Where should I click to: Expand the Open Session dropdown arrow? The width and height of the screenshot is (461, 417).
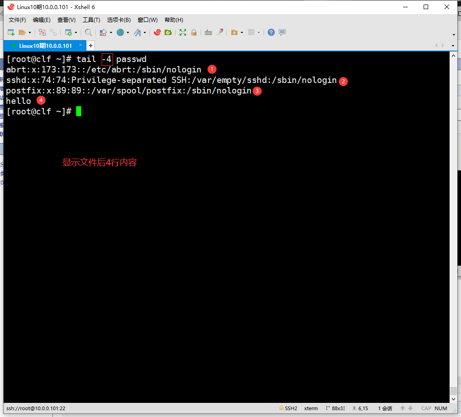click(30, 33)
